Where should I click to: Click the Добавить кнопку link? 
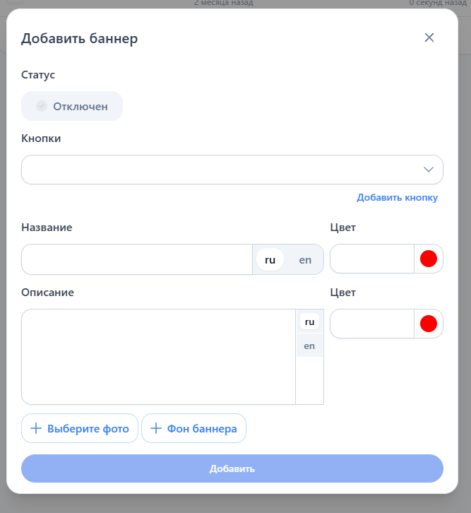pos(397,197)
